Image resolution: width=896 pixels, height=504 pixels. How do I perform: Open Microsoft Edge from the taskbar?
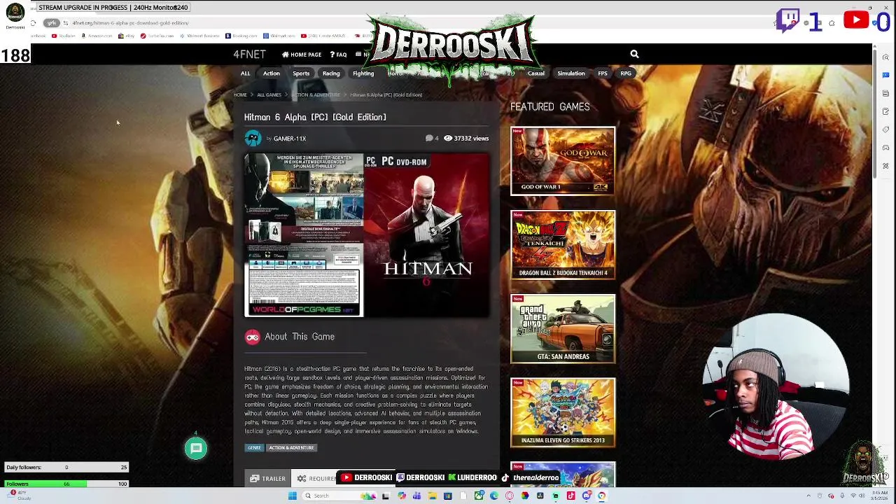(x=494, y=496)
